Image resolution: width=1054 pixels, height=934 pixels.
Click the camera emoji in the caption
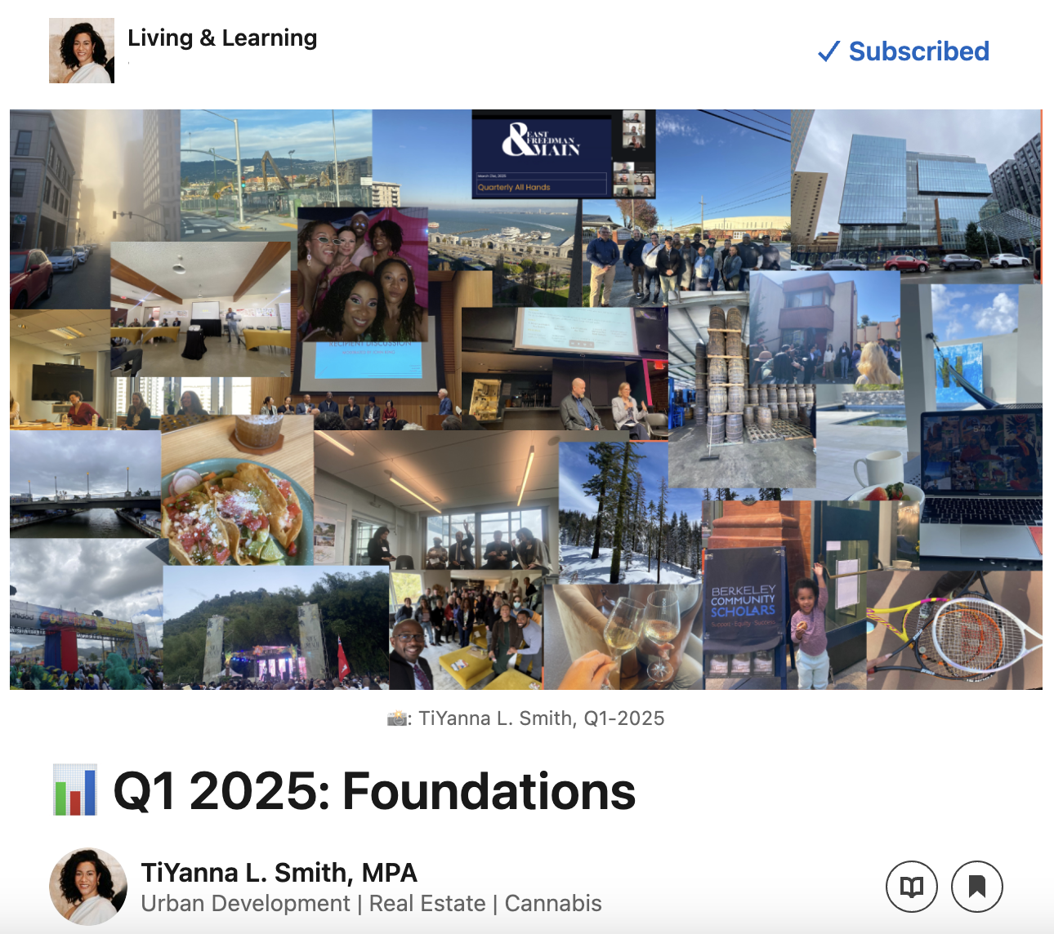[397, 718]
